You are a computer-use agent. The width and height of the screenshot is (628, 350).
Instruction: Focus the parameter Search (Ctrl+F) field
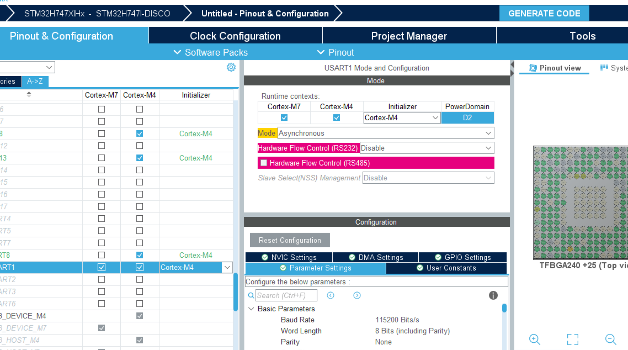click(286, 296)
